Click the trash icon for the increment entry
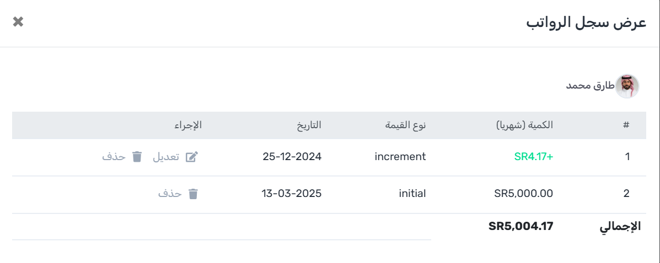 [137, 157]
